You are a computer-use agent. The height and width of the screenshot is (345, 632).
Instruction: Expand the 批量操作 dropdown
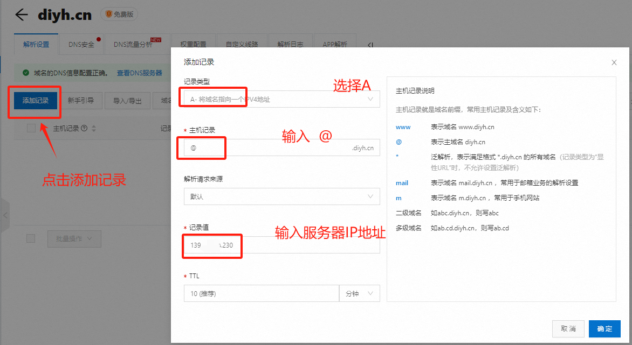tap(74, 238)
